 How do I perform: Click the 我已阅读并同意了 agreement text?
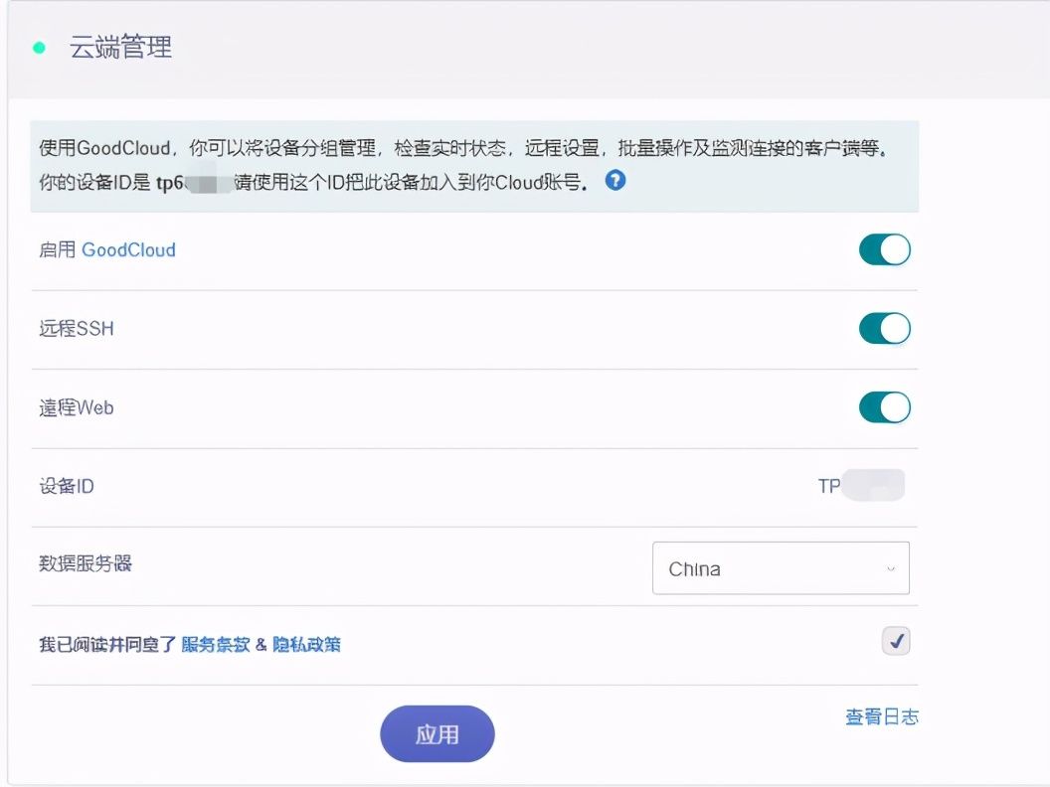coord(107,645)
